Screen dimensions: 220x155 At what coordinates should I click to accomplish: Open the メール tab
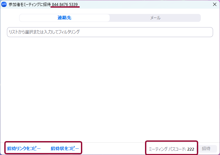(155, 18)
